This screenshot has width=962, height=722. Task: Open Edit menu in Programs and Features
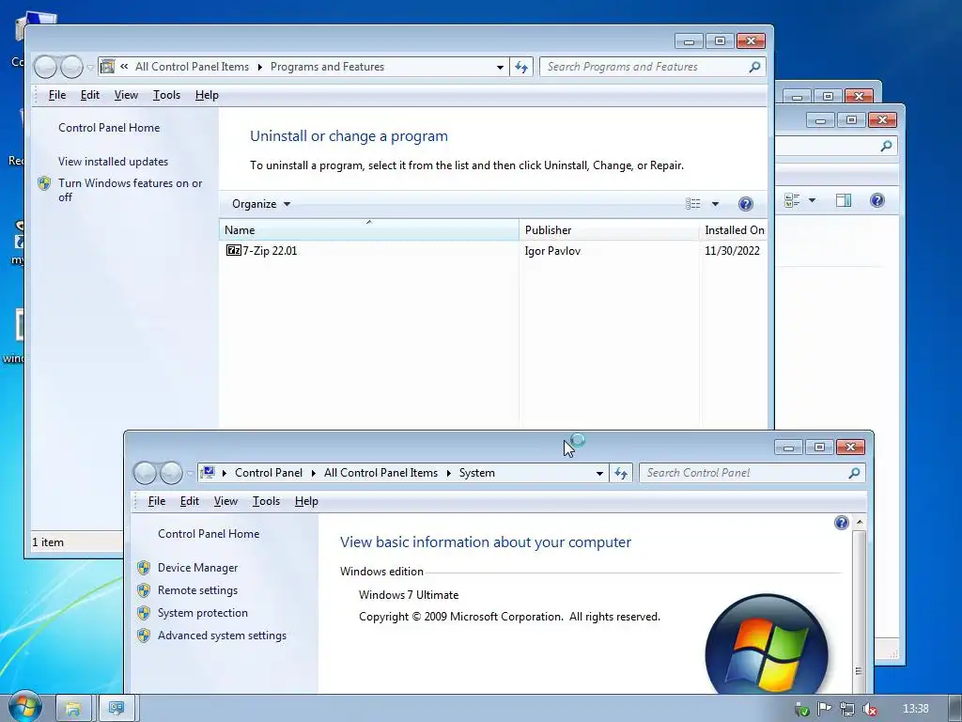click(89, 95)
